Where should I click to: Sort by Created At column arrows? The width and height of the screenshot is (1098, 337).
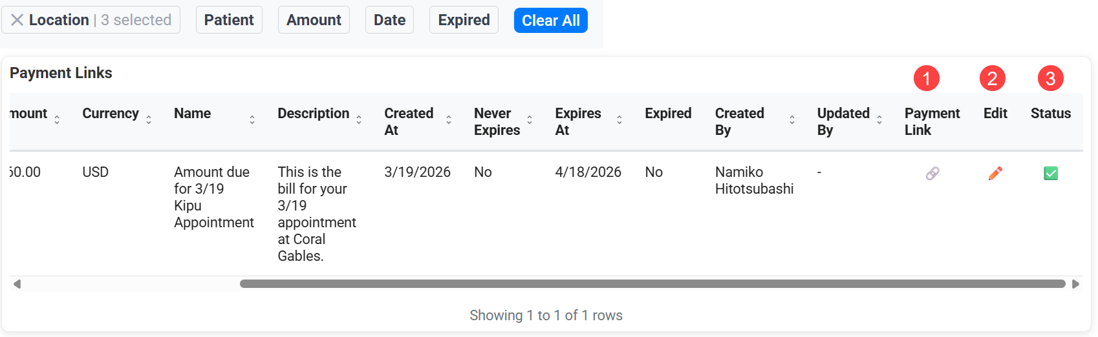click(449, 119)
